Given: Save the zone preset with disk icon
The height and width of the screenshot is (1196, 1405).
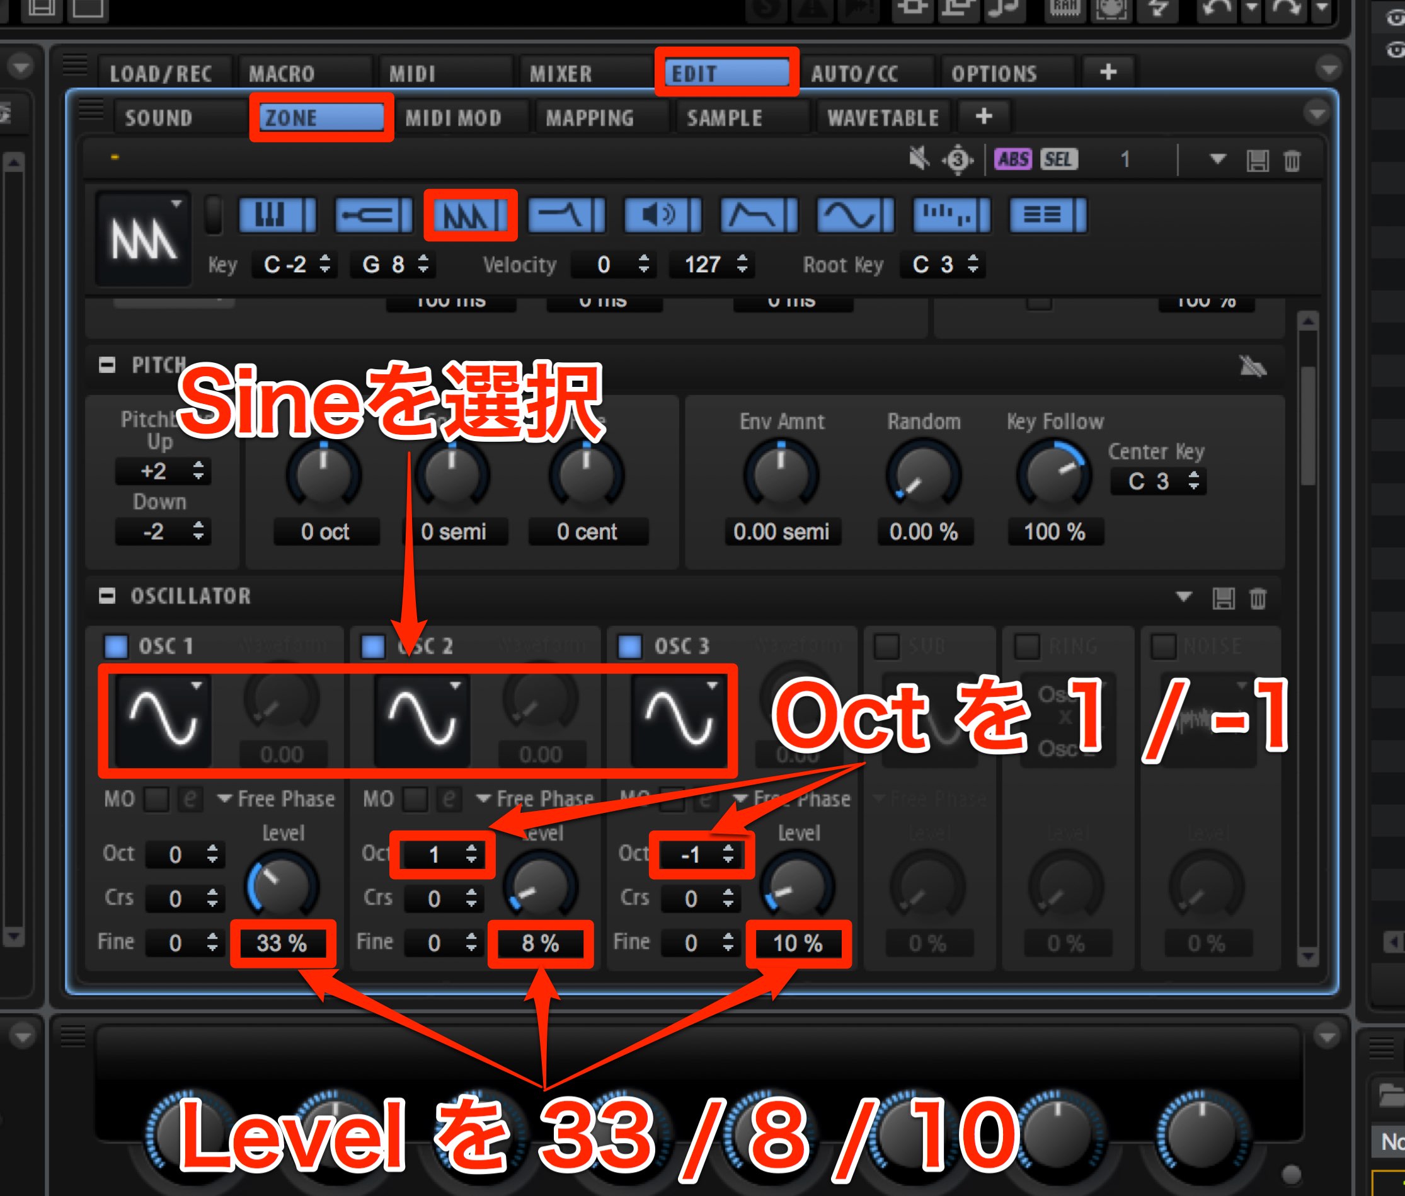Looking at the screenshot, I should 1257,161.
